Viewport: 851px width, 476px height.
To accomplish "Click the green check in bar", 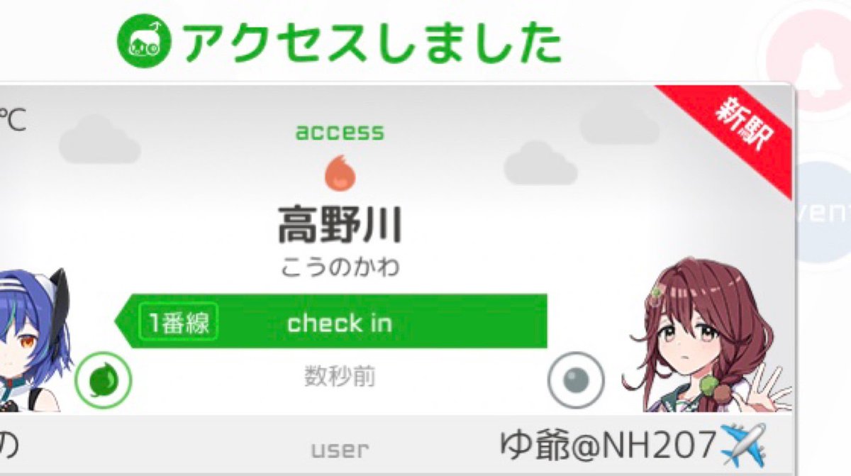I will click(x=331, y=321).
